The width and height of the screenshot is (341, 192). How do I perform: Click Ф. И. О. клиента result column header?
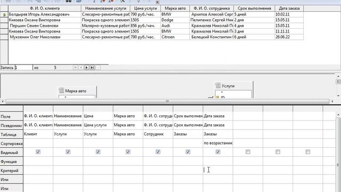click(45, 9)
